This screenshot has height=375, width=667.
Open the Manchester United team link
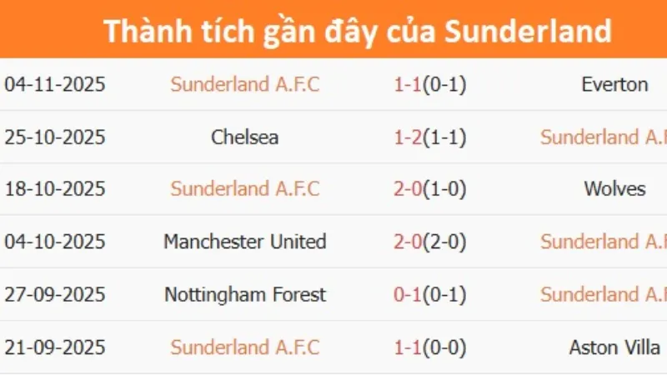pos(244,242)
